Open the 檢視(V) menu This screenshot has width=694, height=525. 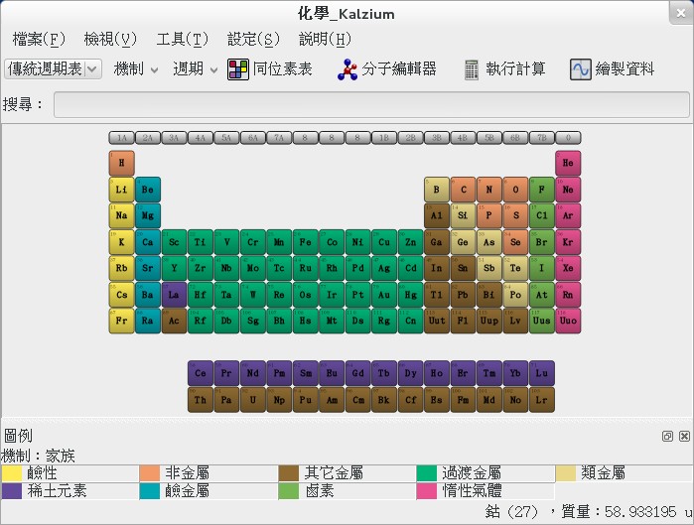coord(110,39)
